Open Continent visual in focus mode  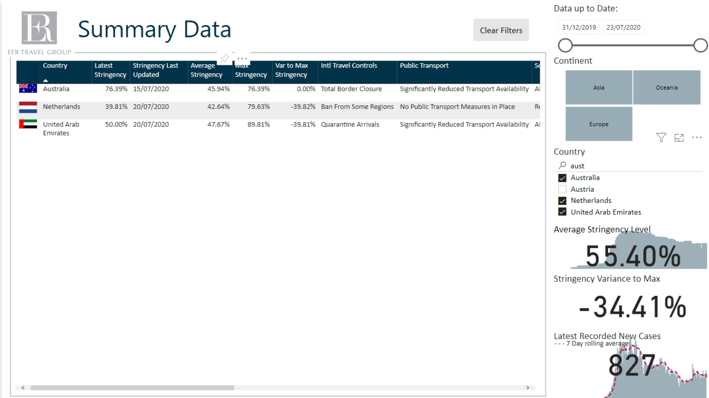point(679,138)
